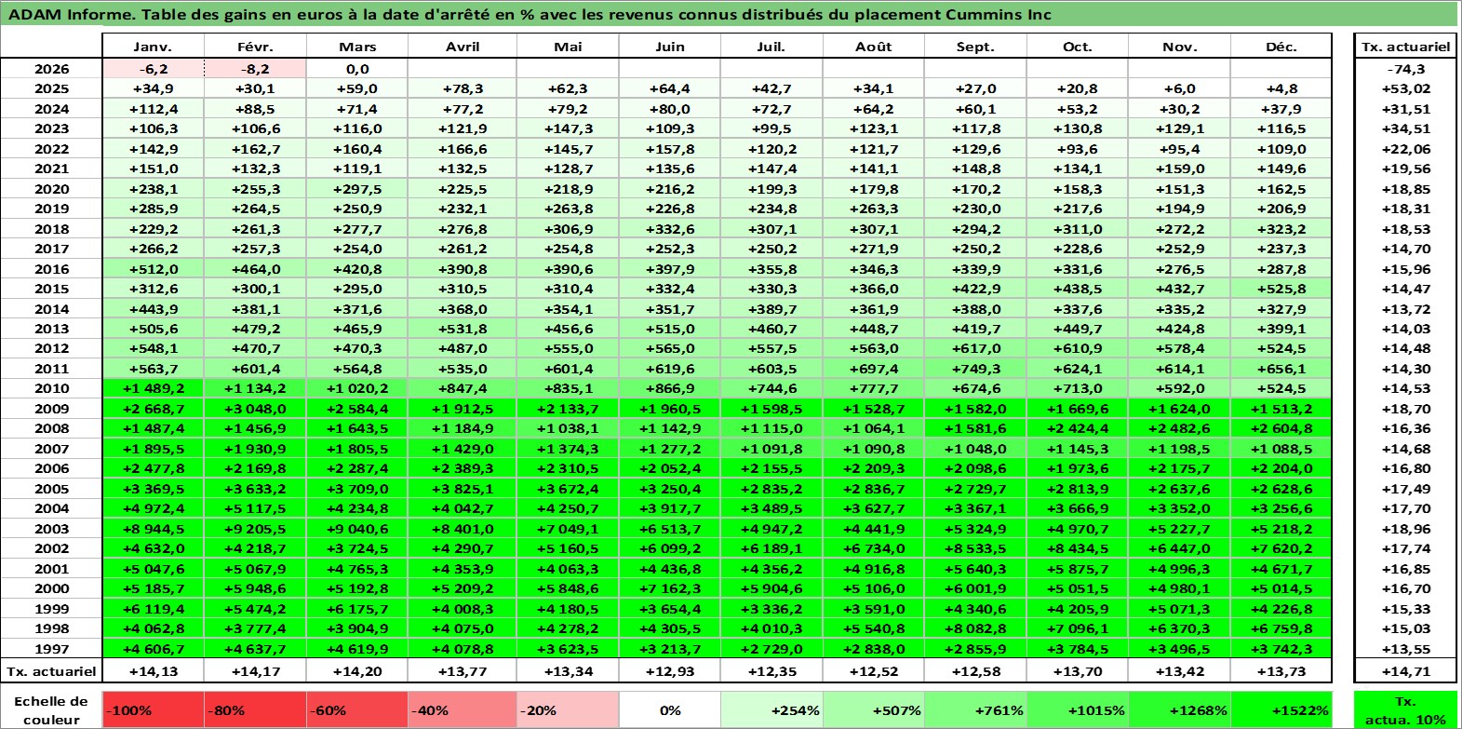Screen dimensions: 1462x729
Task: Click the +14,20 actuarial rate under Mars
Action: click(357, 671)
